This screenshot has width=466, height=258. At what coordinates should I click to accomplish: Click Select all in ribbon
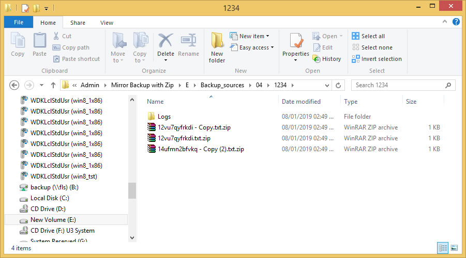coord(368,36)
